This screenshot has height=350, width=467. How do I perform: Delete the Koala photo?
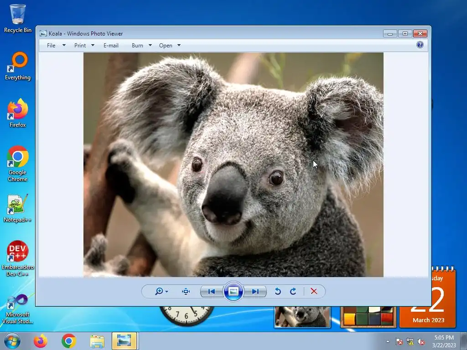tap(314, 292)
